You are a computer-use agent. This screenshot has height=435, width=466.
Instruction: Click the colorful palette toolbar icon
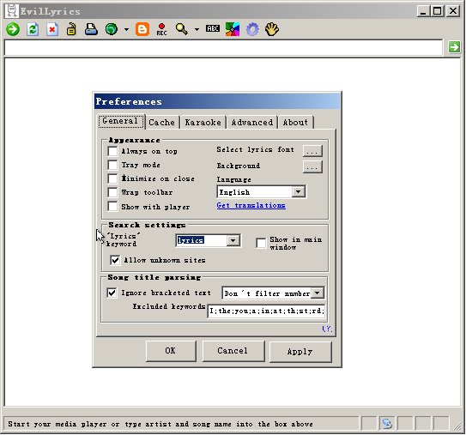click(233, 29)
